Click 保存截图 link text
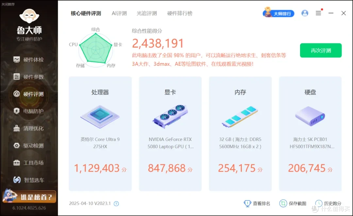The image size is (353, 216). pos(297,203)
